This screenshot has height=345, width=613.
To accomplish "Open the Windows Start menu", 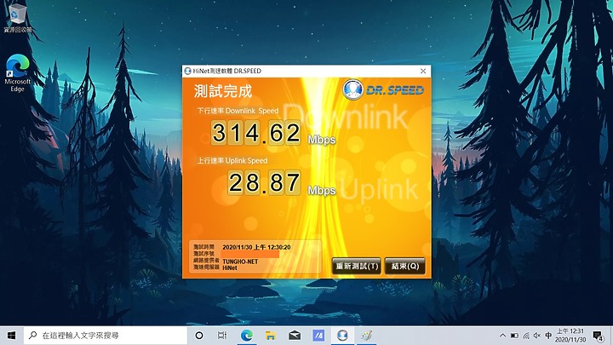I will [x=12, y=336].
